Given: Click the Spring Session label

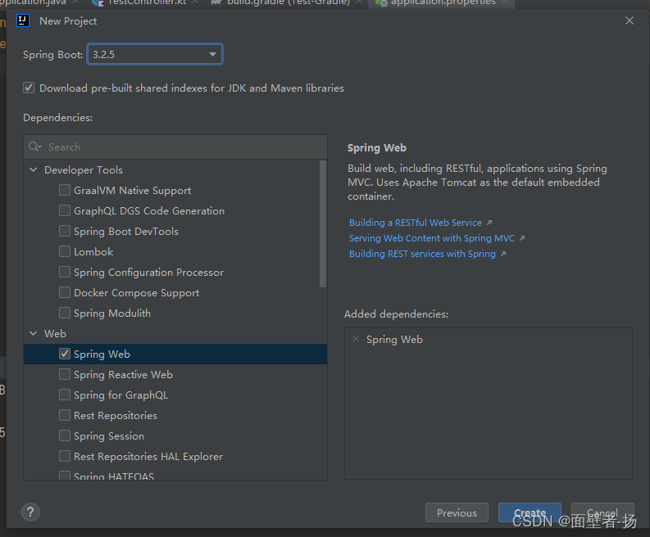Looking at the screenshot, I should coord(109,436).
